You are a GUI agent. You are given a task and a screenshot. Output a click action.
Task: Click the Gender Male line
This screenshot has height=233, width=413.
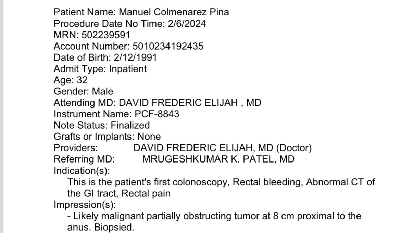click(x=83, y=91)
